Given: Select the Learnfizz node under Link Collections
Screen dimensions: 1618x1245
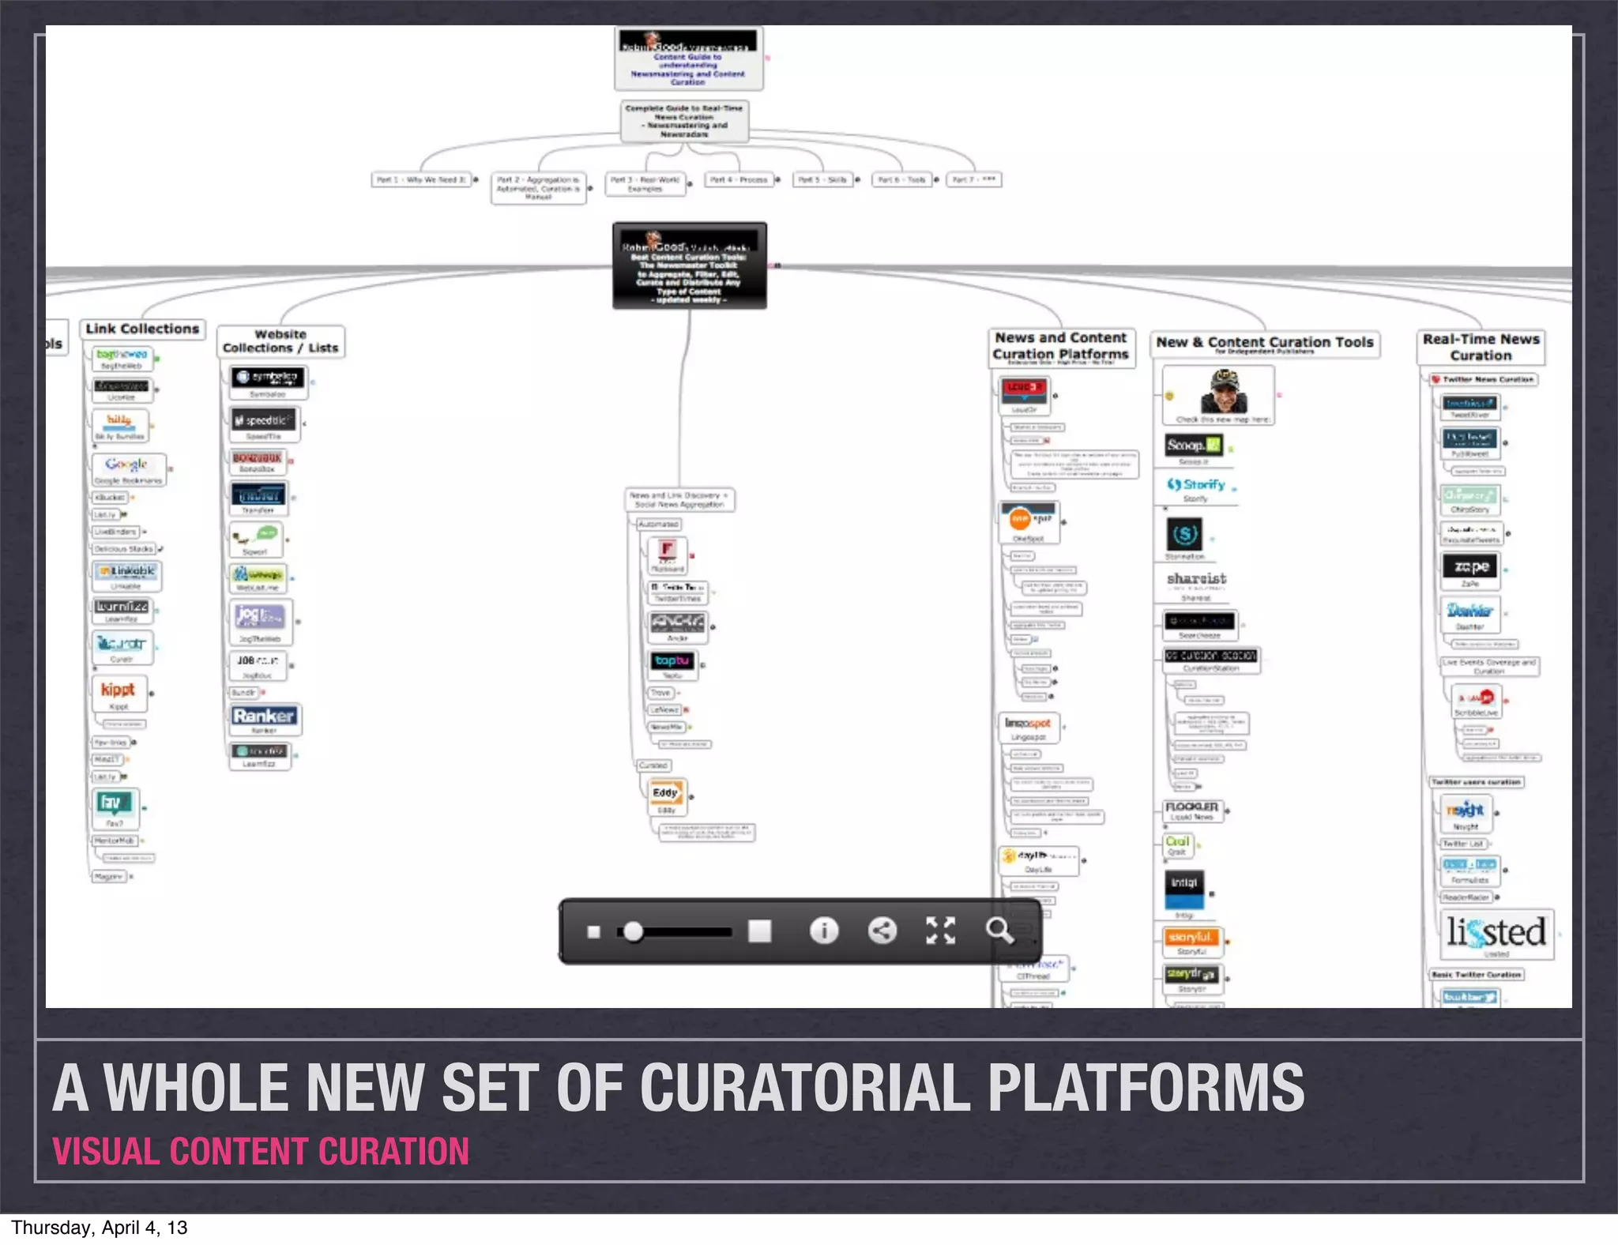Looking at the screenshot, I should tap(122, 611).
